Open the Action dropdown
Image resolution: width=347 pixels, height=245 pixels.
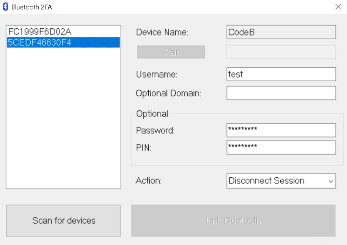pos(281,181)
